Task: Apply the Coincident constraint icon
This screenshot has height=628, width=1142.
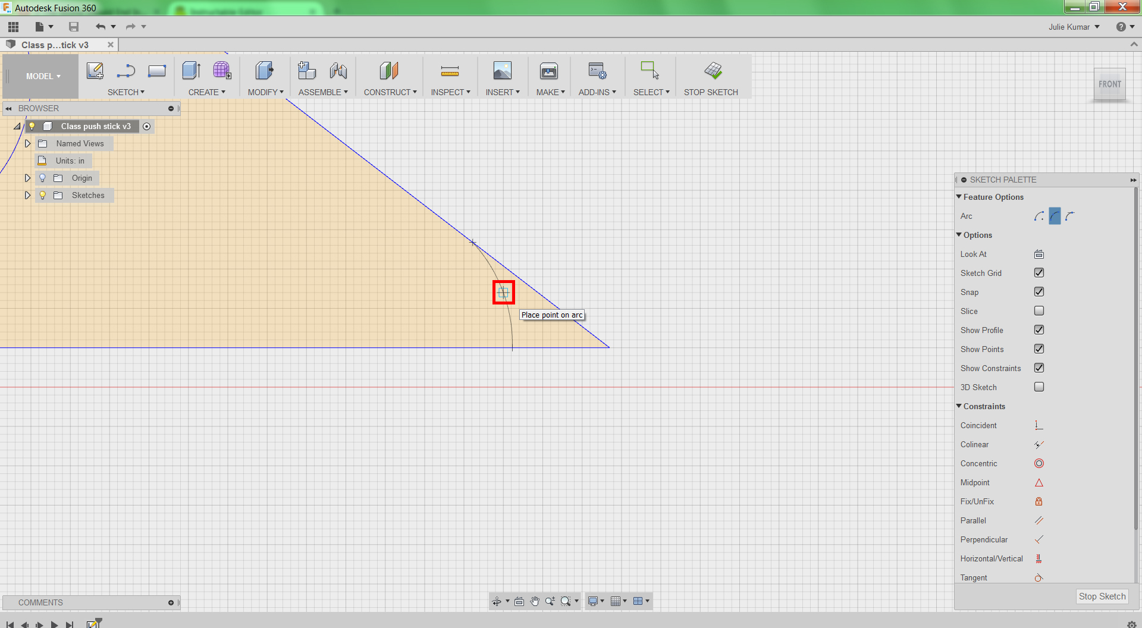Action: pos(1039,425)
